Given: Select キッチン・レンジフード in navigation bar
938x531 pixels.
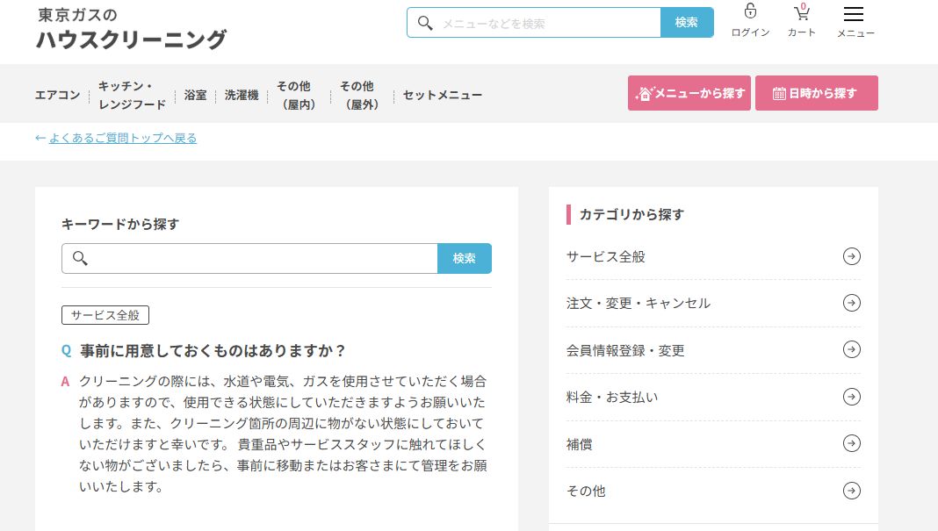Looking at the screenshot, I should point(132,95).
